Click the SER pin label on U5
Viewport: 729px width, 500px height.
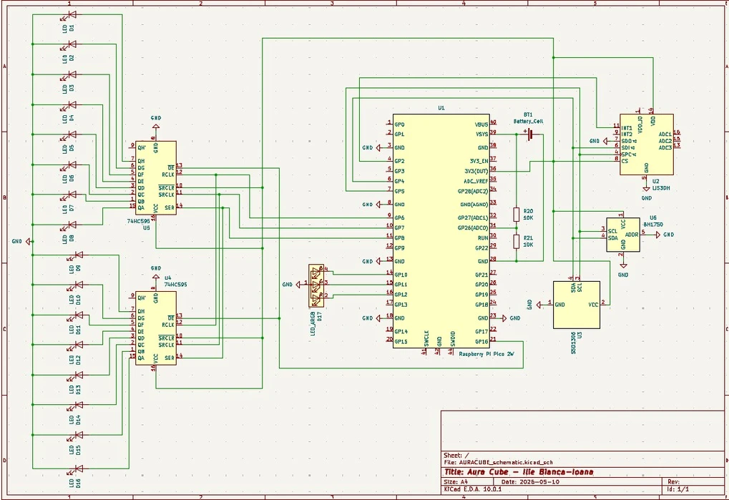tap(170, 207)
